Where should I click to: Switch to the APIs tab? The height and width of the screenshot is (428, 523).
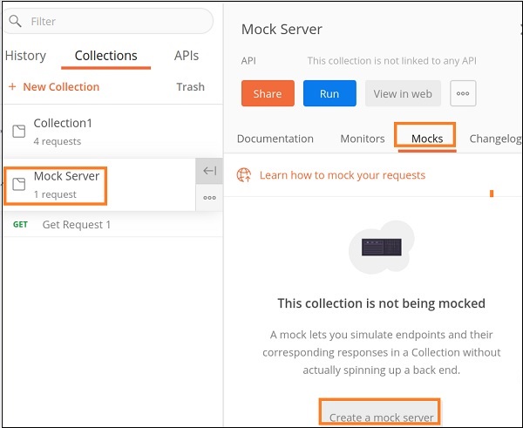pyautogui.click(x=186, y=56)
